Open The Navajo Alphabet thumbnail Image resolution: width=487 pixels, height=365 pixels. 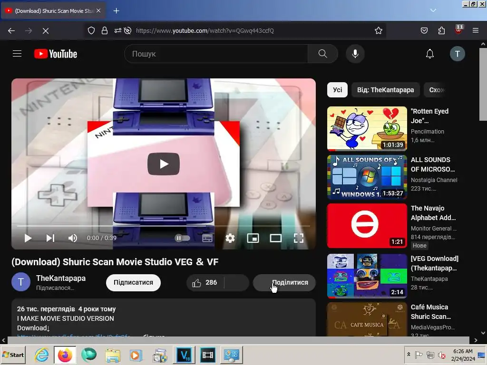pyautogui.click(x=367, y=226)
